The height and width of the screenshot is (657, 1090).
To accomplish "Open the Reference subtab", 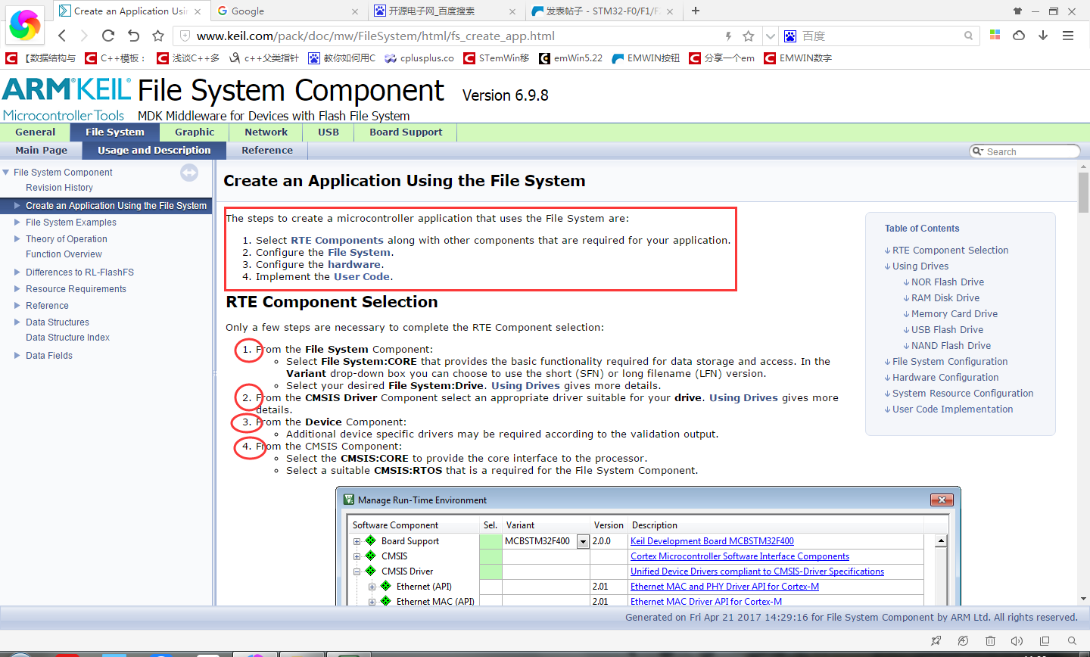I will pos(267,151).
